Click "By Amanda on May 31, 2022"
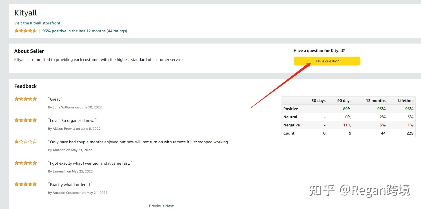Image resolution: width=421 pixels, height=209 pixels. coord(70,150)
